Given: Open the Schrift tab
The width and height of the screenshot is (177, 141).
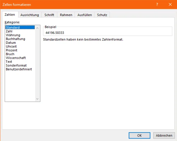Looking at the screenshot, I should click(x=49, y=15).
